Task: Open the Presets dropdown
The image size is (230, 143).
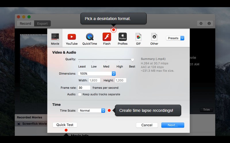Action: coord(175,38)
